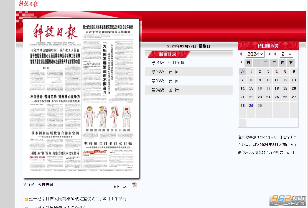Click the previous year arrow beside 2024
This screenshot has width=308, height=208.
[241, 54]
